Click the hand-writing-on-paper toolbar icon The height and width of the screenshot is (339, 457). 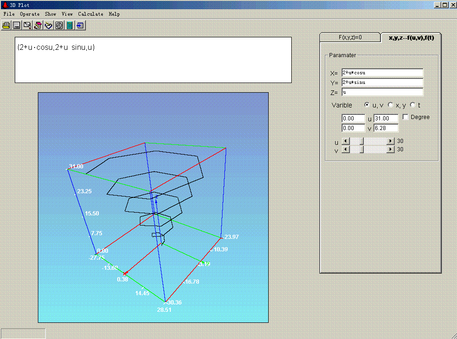coord(48,25)
